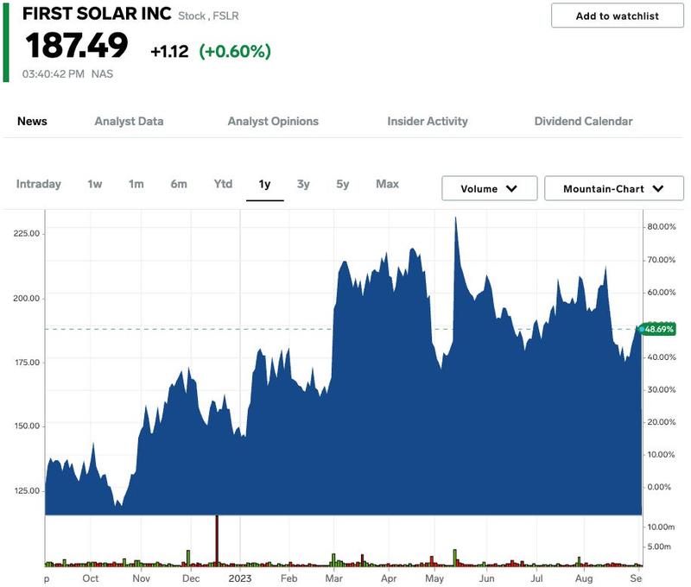691x587 pixels.
Task: Click the +1.12 price change
Action: 169,52
